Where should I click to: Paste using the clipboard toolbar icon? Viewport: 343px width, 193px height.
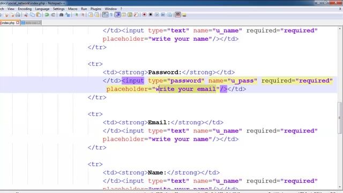pyautogui.click(x=39, y=15)
